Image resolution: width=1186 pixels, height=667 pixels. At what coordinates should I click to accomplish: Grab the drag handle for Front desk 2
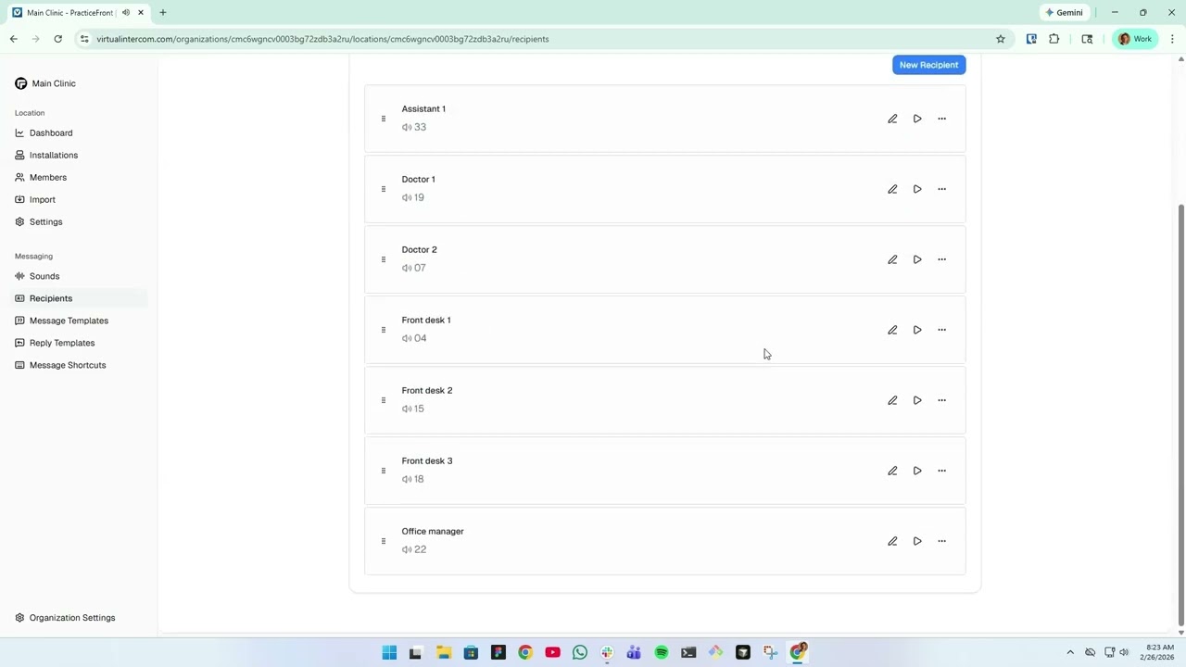383,400
